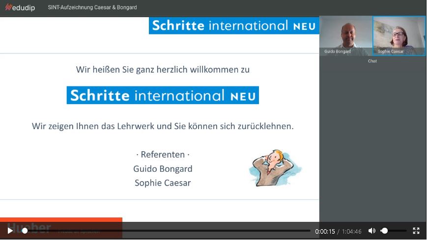Click the video progress slider handle
Viewport: 427px width, 240px height.
(x=25, y=231)
